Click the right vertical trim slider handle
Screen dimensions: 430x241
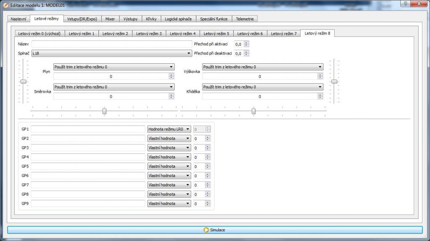click(x=334, y=81)
